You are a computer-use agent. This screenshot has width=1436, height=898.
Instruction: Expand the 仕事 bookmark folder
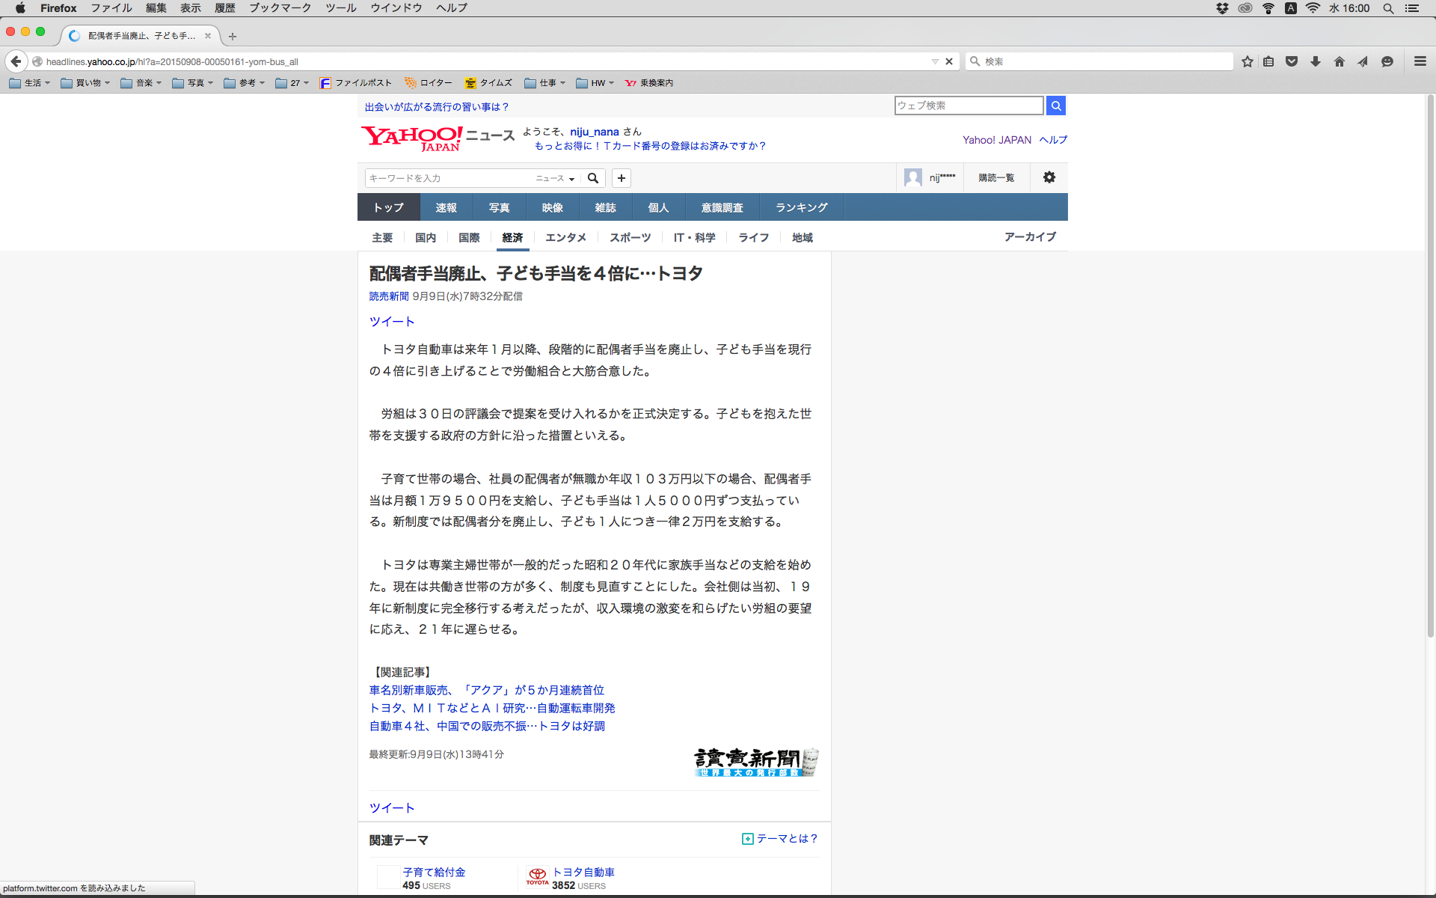pyautogui.click(x=545, y=83)
